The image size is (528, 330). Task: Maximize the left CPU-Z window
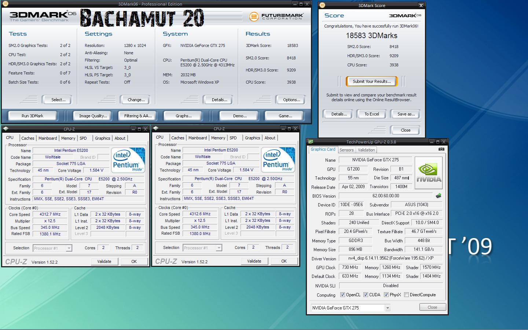[139, 129]
